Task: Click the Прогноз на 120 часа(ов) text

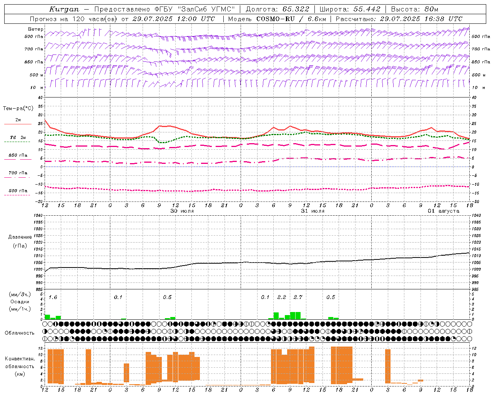Action: (74, 19)
